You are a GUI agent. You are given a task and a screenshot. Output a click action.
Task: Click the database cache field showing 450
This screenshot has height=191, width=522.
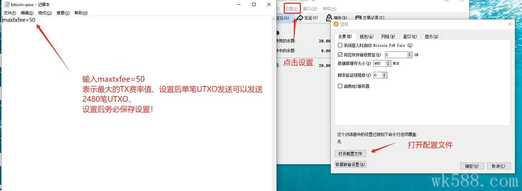[379, 63]
